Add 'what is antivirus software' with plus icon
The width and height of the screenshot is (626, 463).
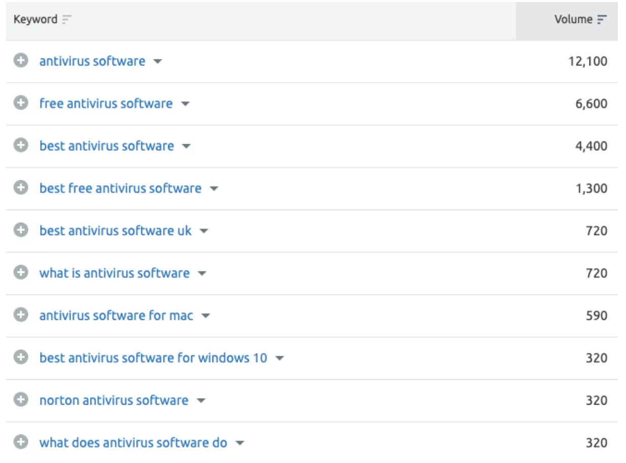[21, 273]
